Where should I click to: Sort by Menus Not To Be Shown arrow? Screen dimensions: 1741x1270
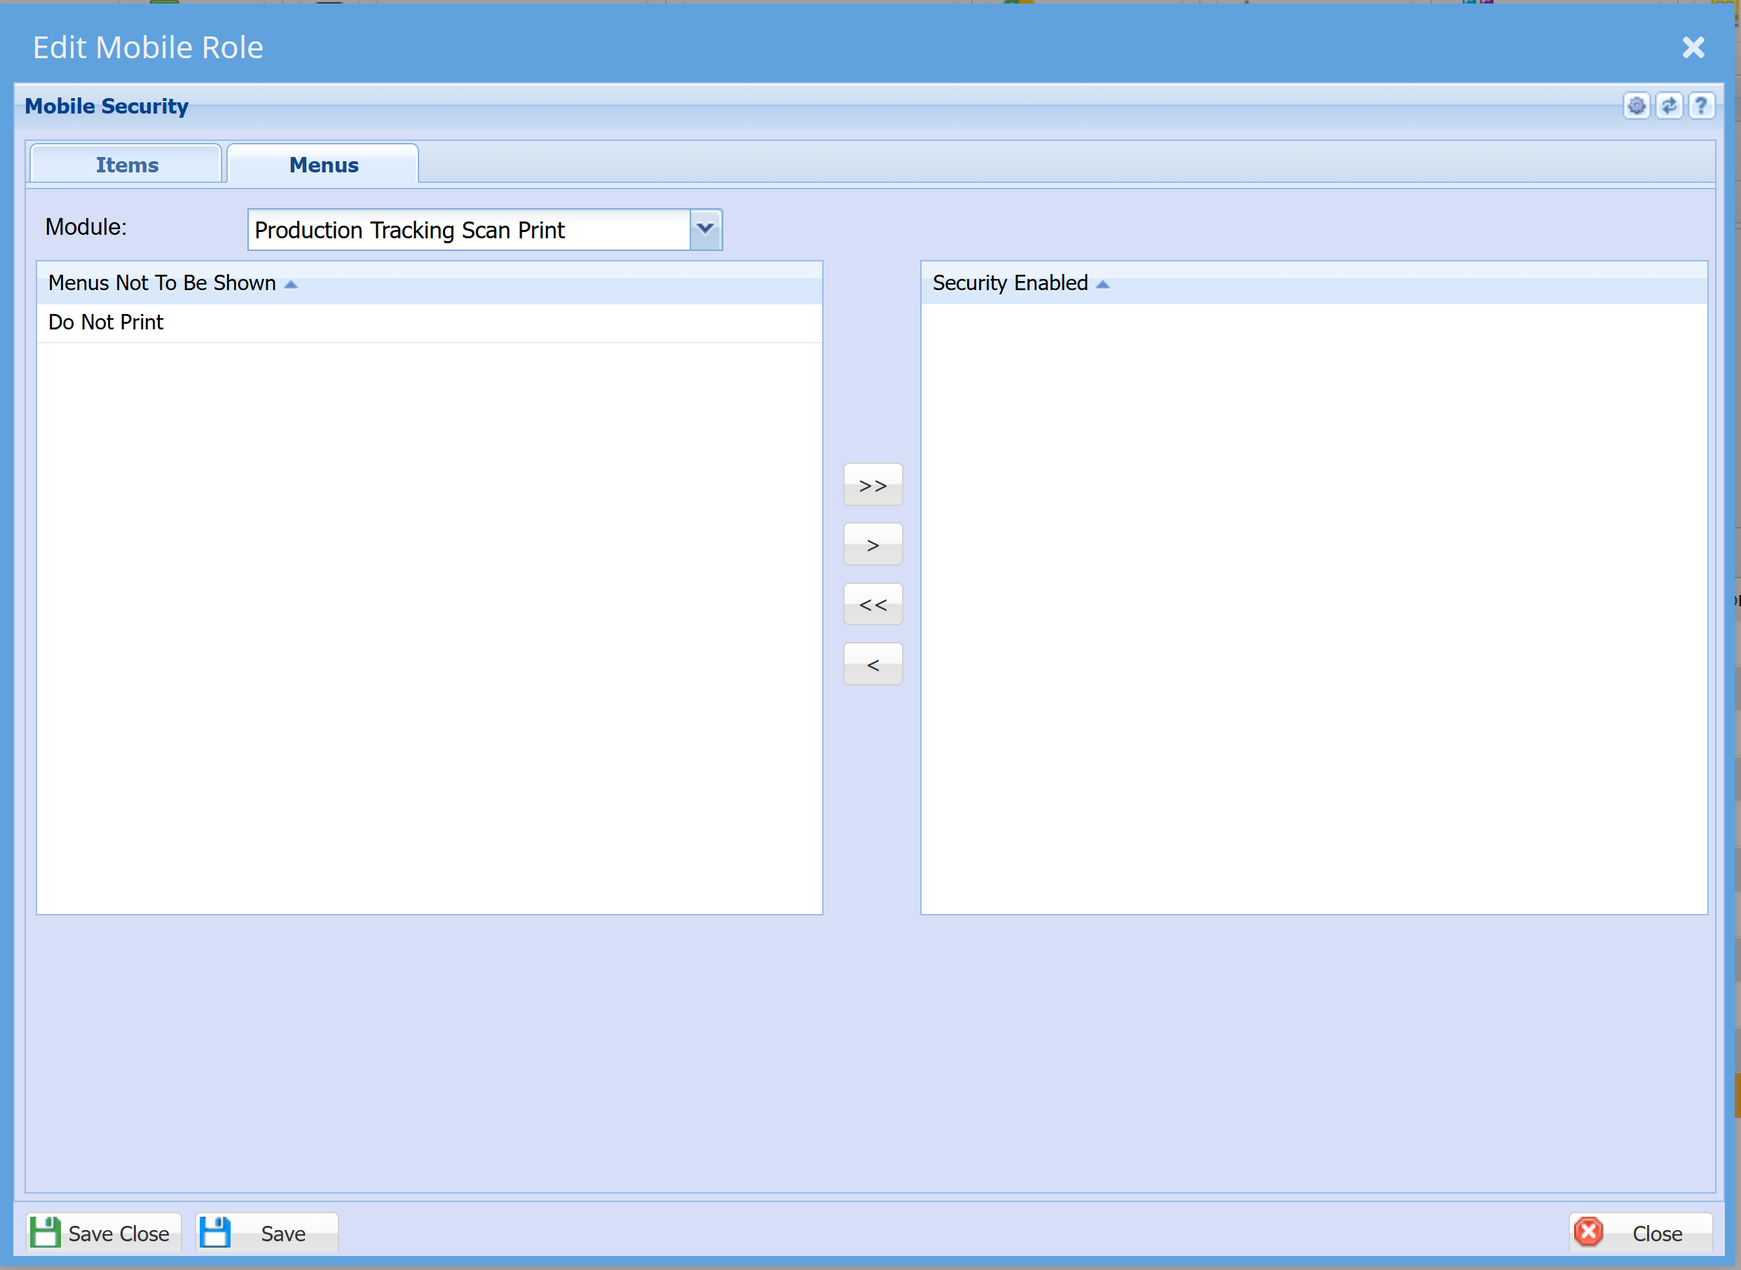click(x=291, y=285)
